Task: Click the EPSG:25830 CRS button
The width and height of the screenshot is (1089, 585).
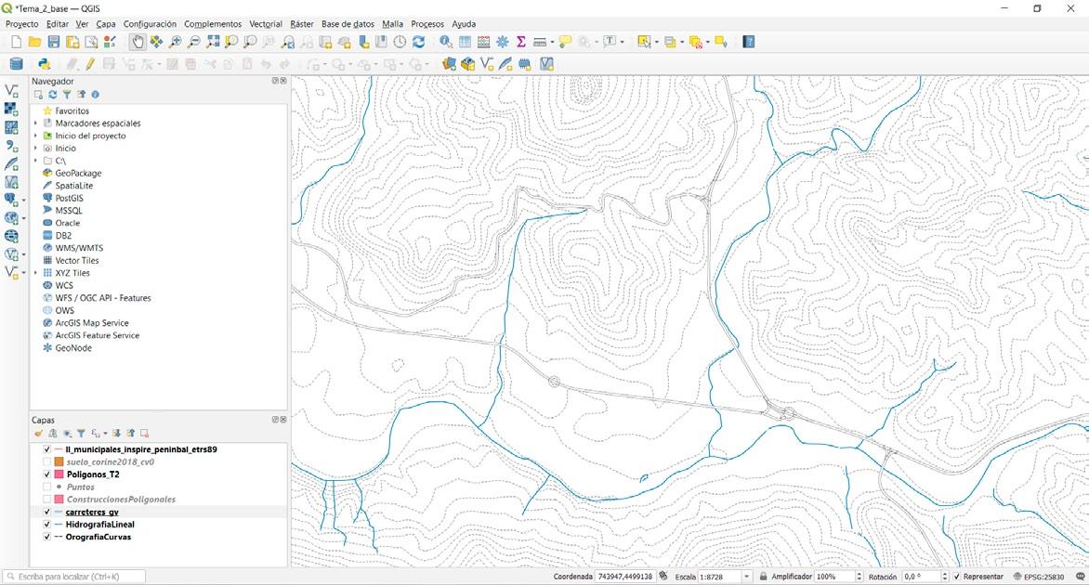Action: pos(1039,577)
